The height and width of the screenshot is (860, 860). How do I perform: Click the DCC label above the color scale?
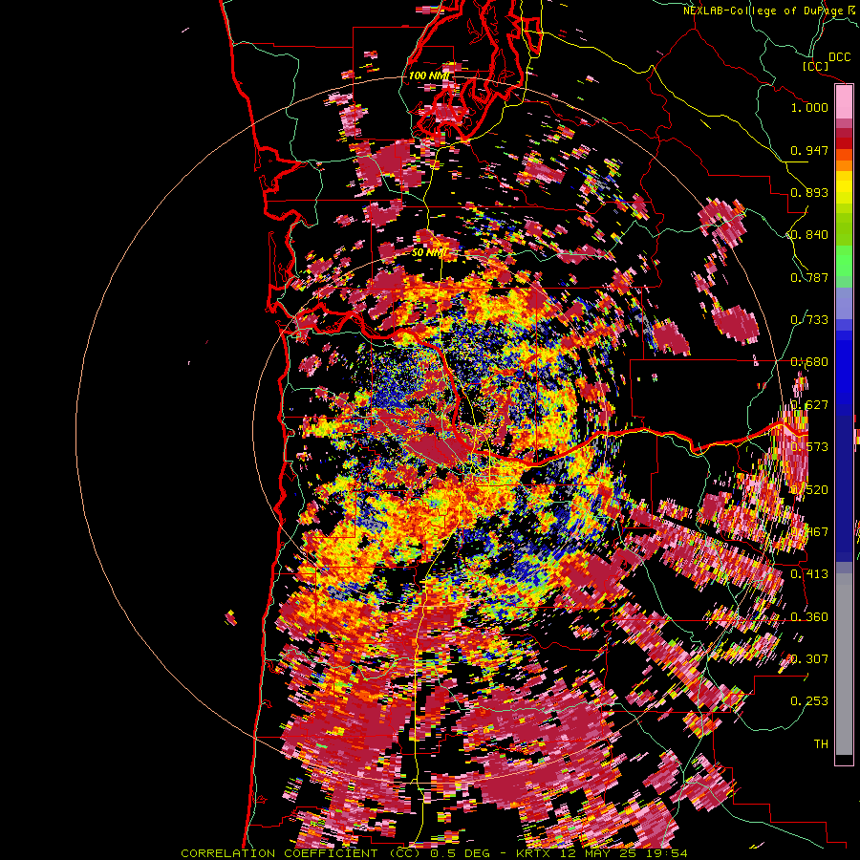pos(839,57)
